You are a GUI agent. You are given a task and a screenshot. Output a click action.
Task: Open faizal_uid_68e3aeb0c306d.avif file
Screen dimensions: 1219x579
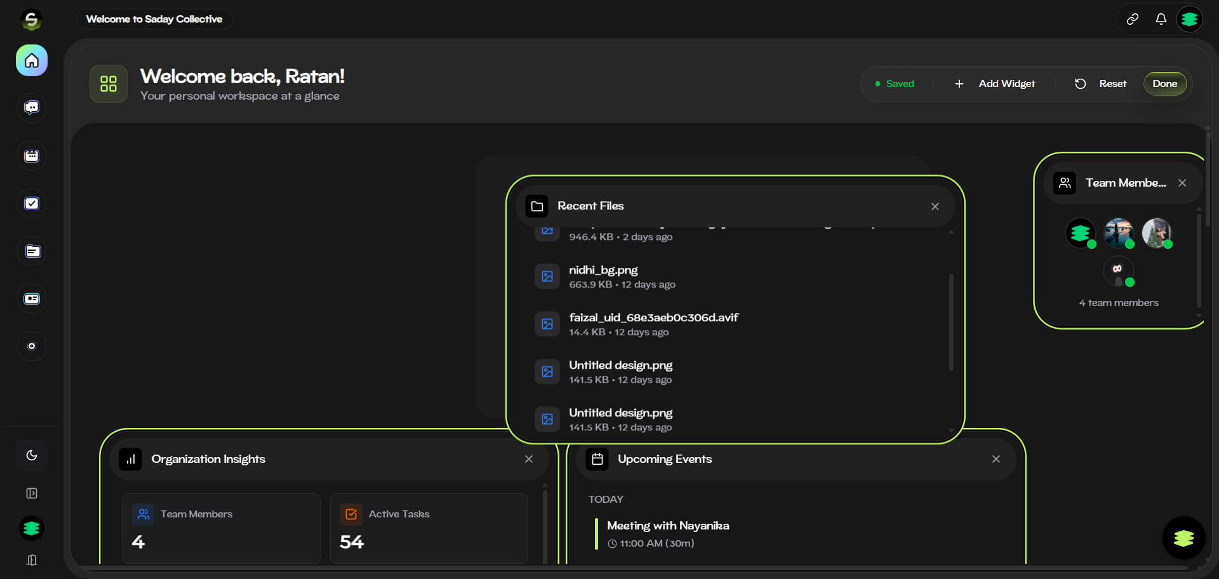coord(736,324)
